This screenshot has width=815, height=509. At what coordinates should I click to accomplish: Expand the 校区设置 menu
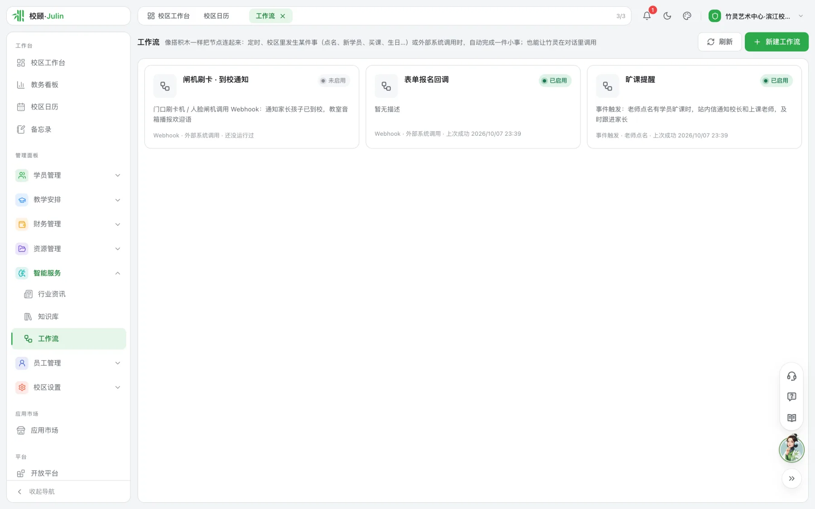pos(68,387)
